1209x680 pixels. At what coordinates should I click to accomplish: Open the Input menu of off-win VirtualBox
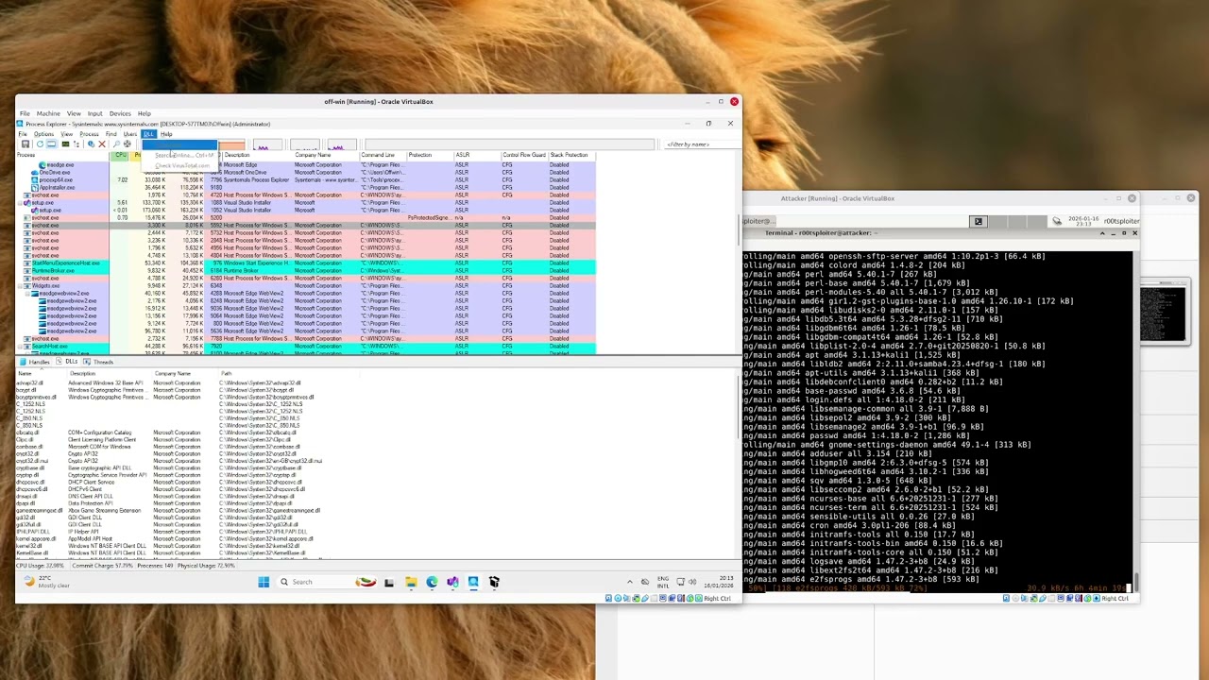pos(94,113)
